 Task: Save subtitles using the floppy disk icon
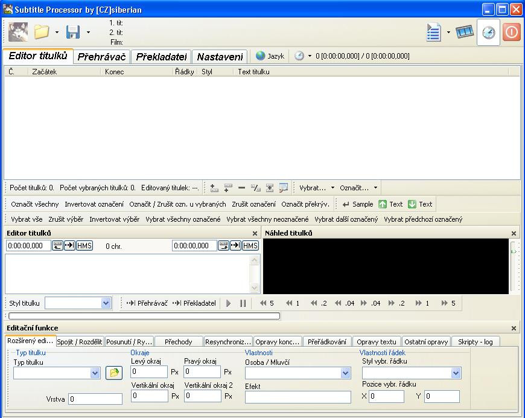click(73, 32)
